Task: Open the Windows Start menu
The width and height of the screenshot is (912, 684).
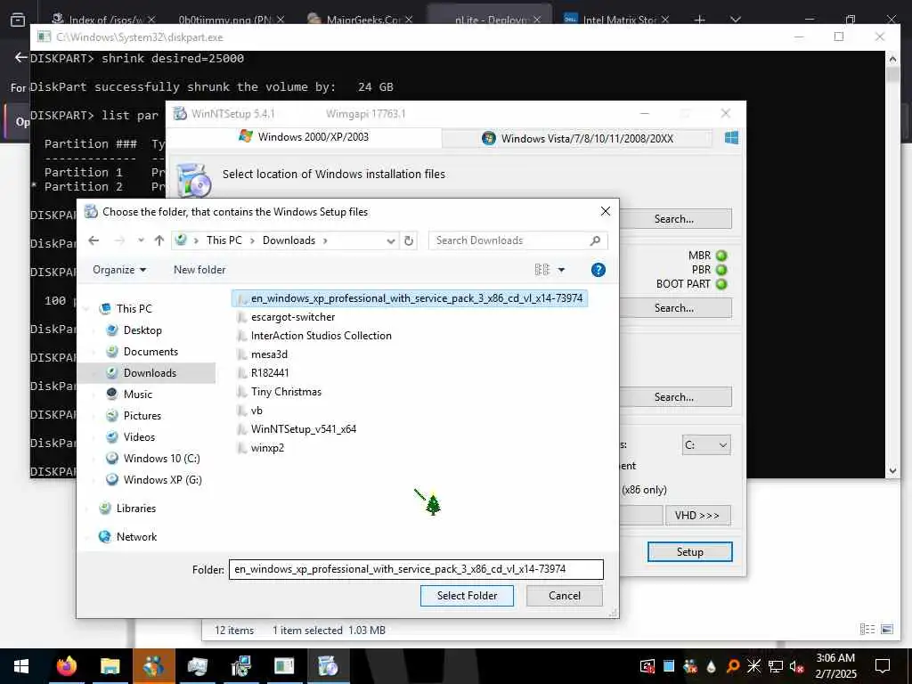Action: point(21,666)
